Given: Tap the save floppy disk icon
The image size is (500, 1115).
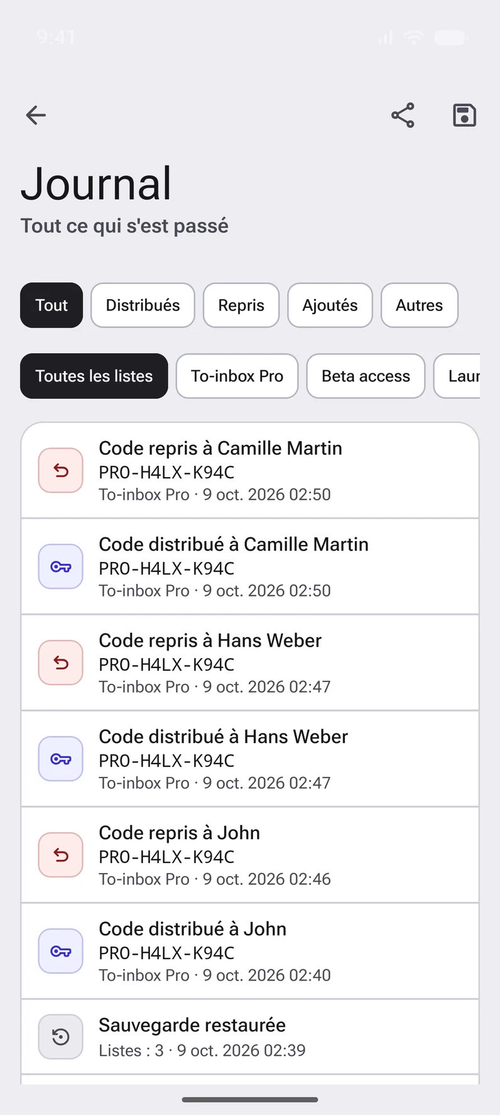Looking at the screenshot, I should (x=465, y=115).
